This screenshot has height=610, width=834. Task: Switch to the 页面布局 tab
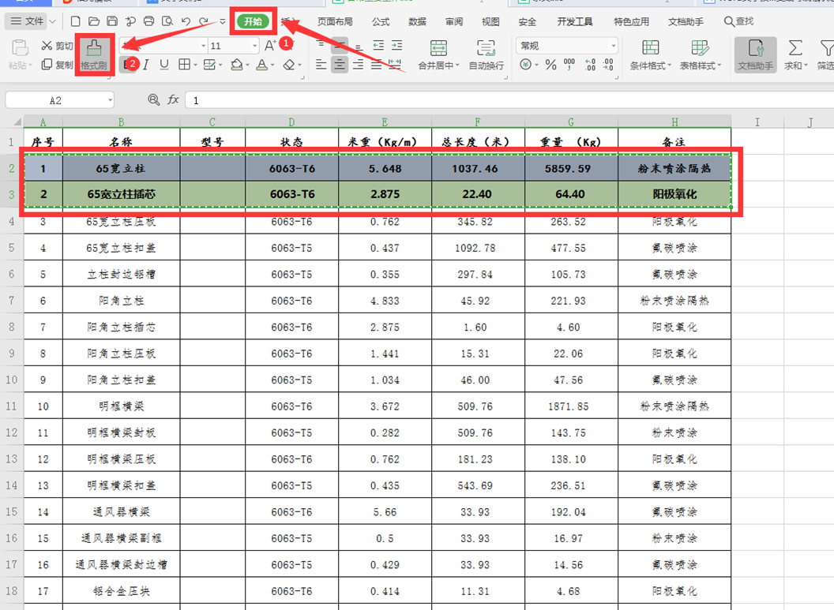pyautogui.click(x=335, y=22)
